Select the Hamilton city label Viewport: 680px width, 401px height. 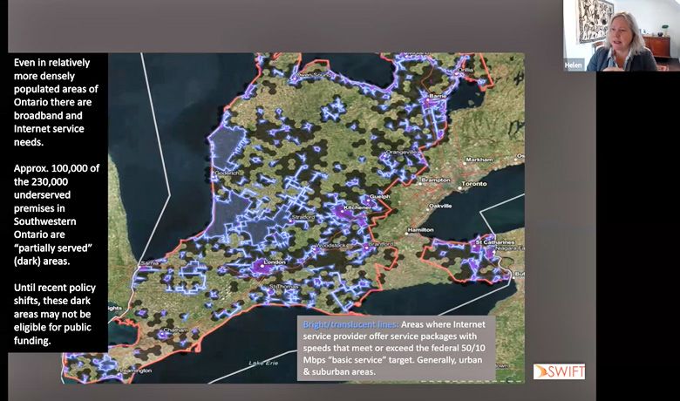click(x=420, y=230)
